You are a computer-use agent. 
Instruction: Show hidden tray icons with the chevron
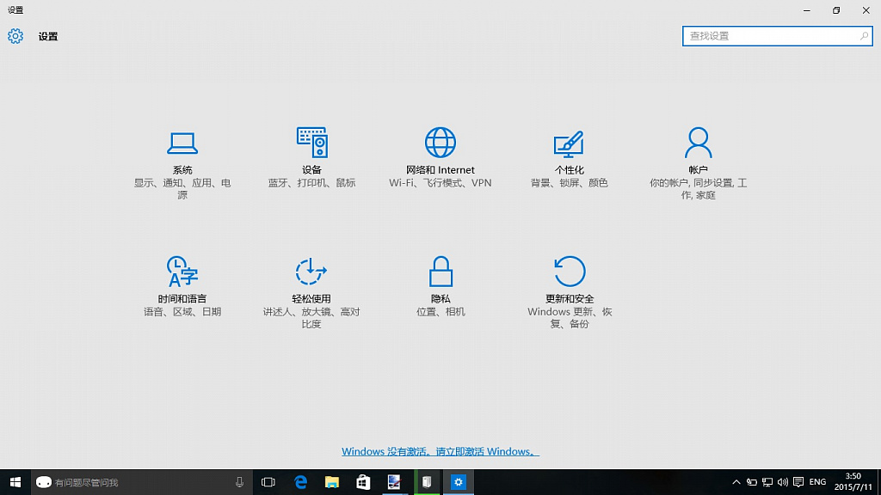(x=736, y=482)
